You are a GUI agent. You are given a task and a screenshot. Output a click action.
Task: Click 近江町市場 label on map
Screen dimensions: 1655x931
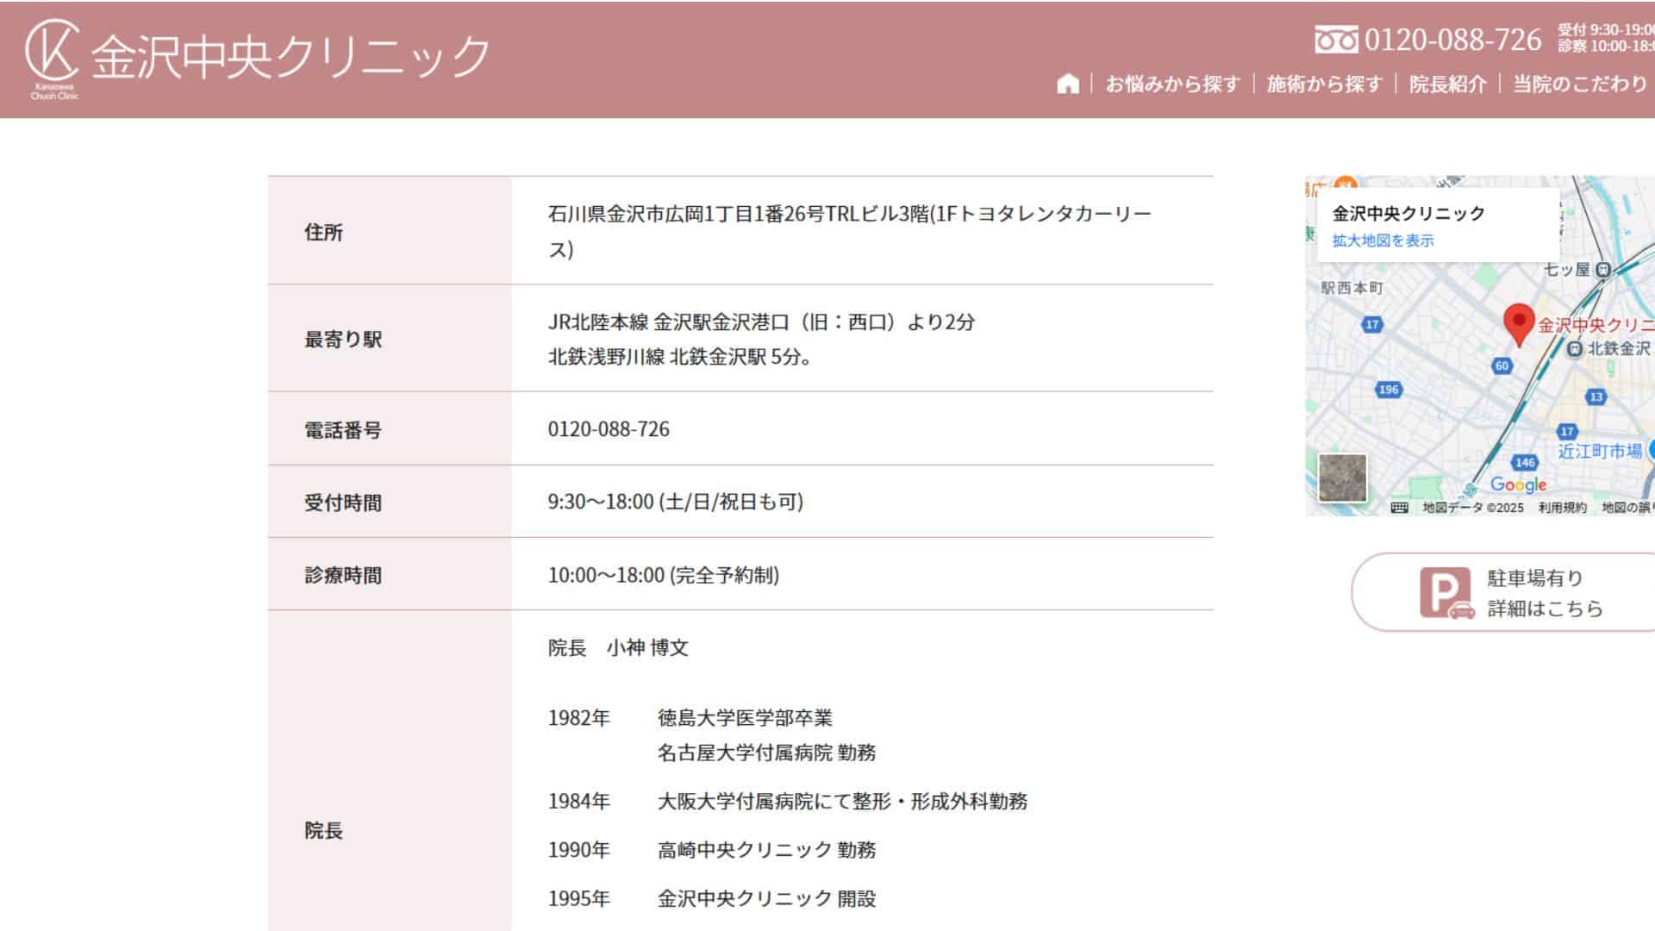pos(1599,451)
